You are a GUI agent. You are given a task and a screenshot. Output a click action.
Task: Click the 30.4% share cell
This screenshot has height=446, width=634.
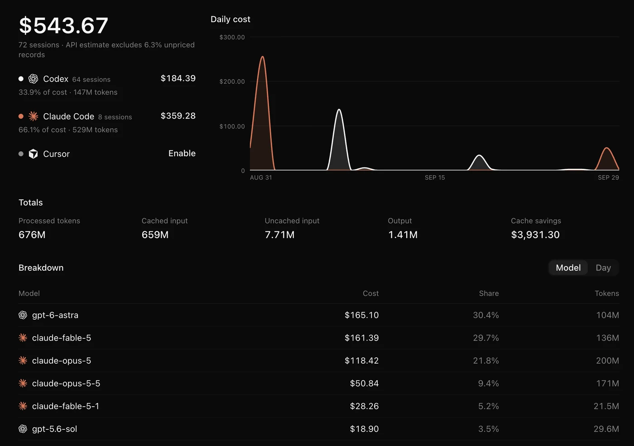coord(486,315)
